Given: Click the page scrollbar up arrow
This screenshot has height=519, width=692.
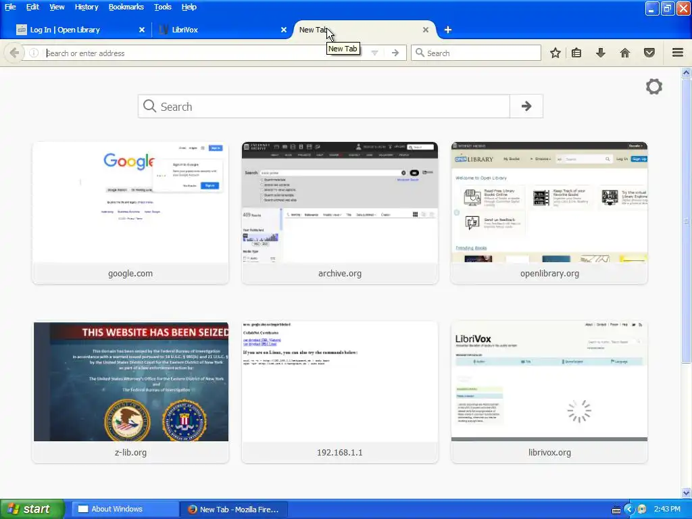Looking at the screenshot, I should pos(686,73).
